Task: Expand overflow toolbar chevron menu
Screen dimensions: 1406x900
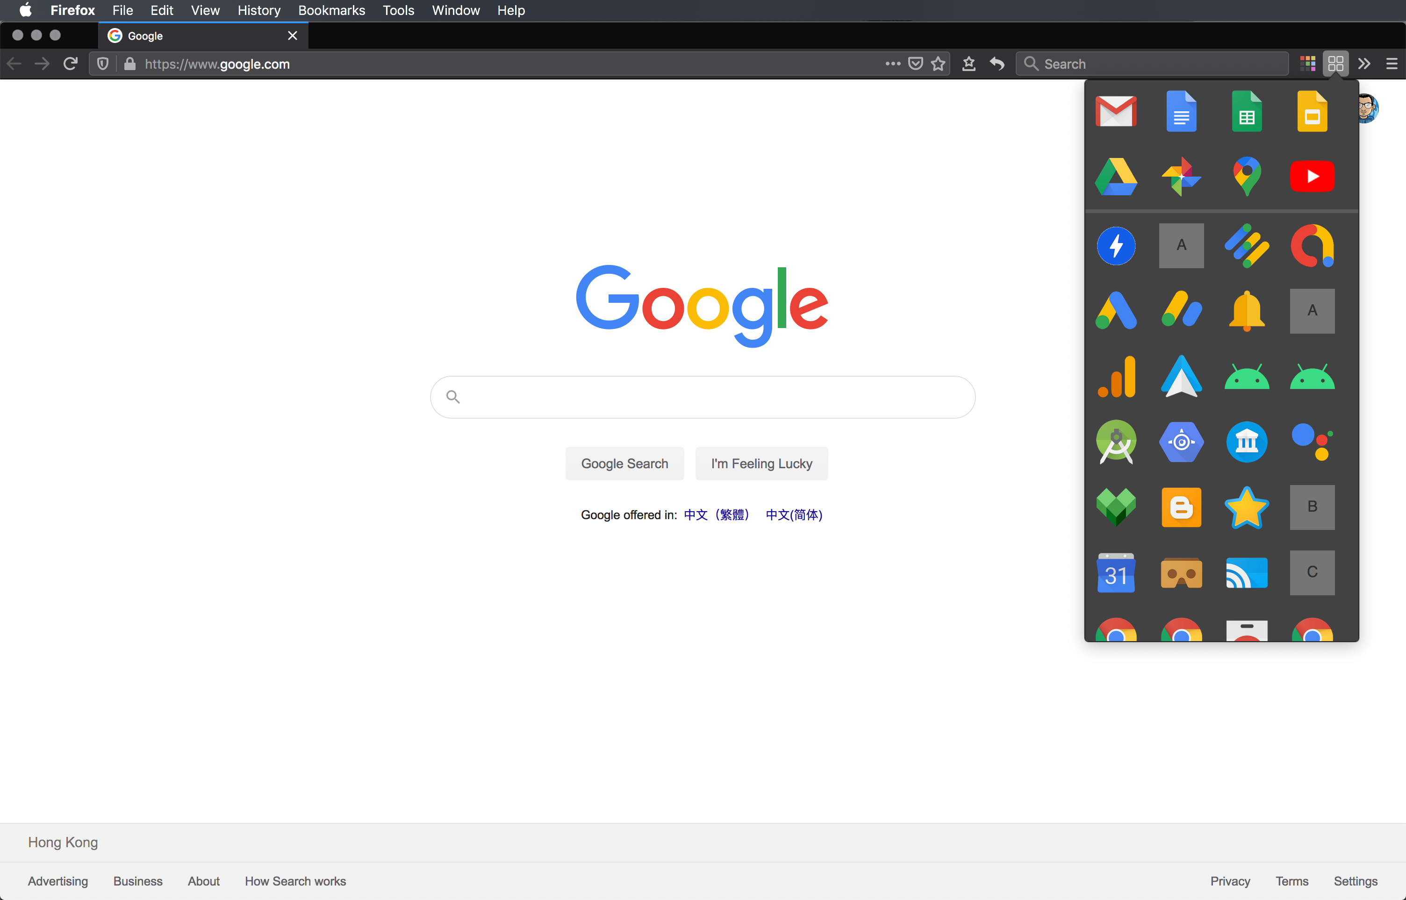Action: pyautogui.click(x=1364, y=64)
